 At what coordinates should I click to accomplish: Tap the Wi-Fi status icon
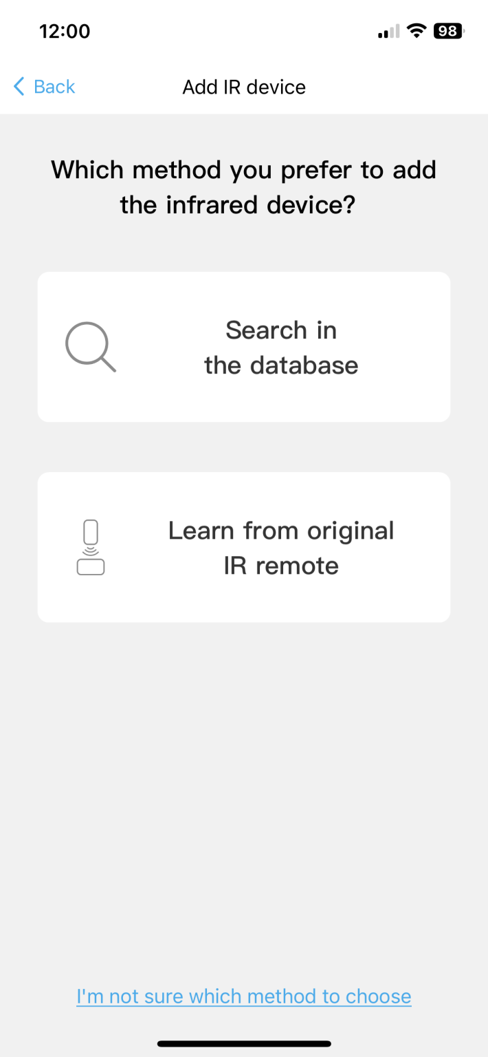[416, 31]
